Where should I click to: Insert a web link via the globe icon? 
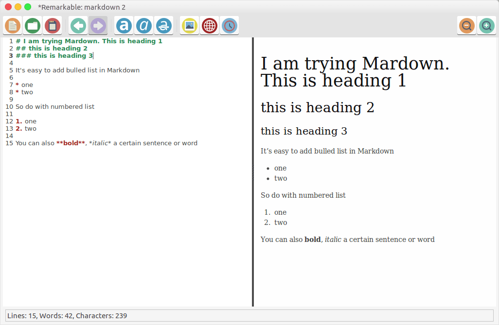209,25
